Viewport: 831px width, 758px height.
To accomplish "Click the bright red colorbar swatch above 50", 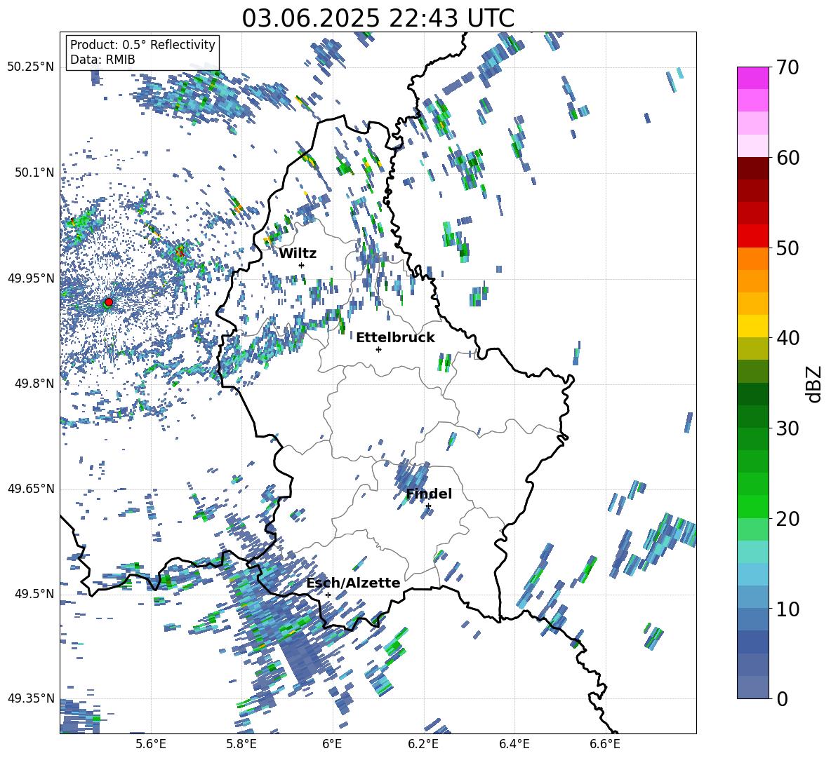I will [752, 236].
